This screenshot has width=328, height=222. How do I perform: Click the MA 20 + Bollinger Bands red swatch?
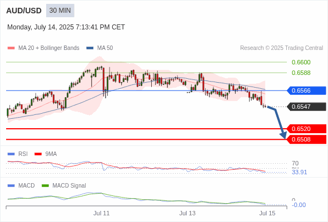(x=11, y=48)
